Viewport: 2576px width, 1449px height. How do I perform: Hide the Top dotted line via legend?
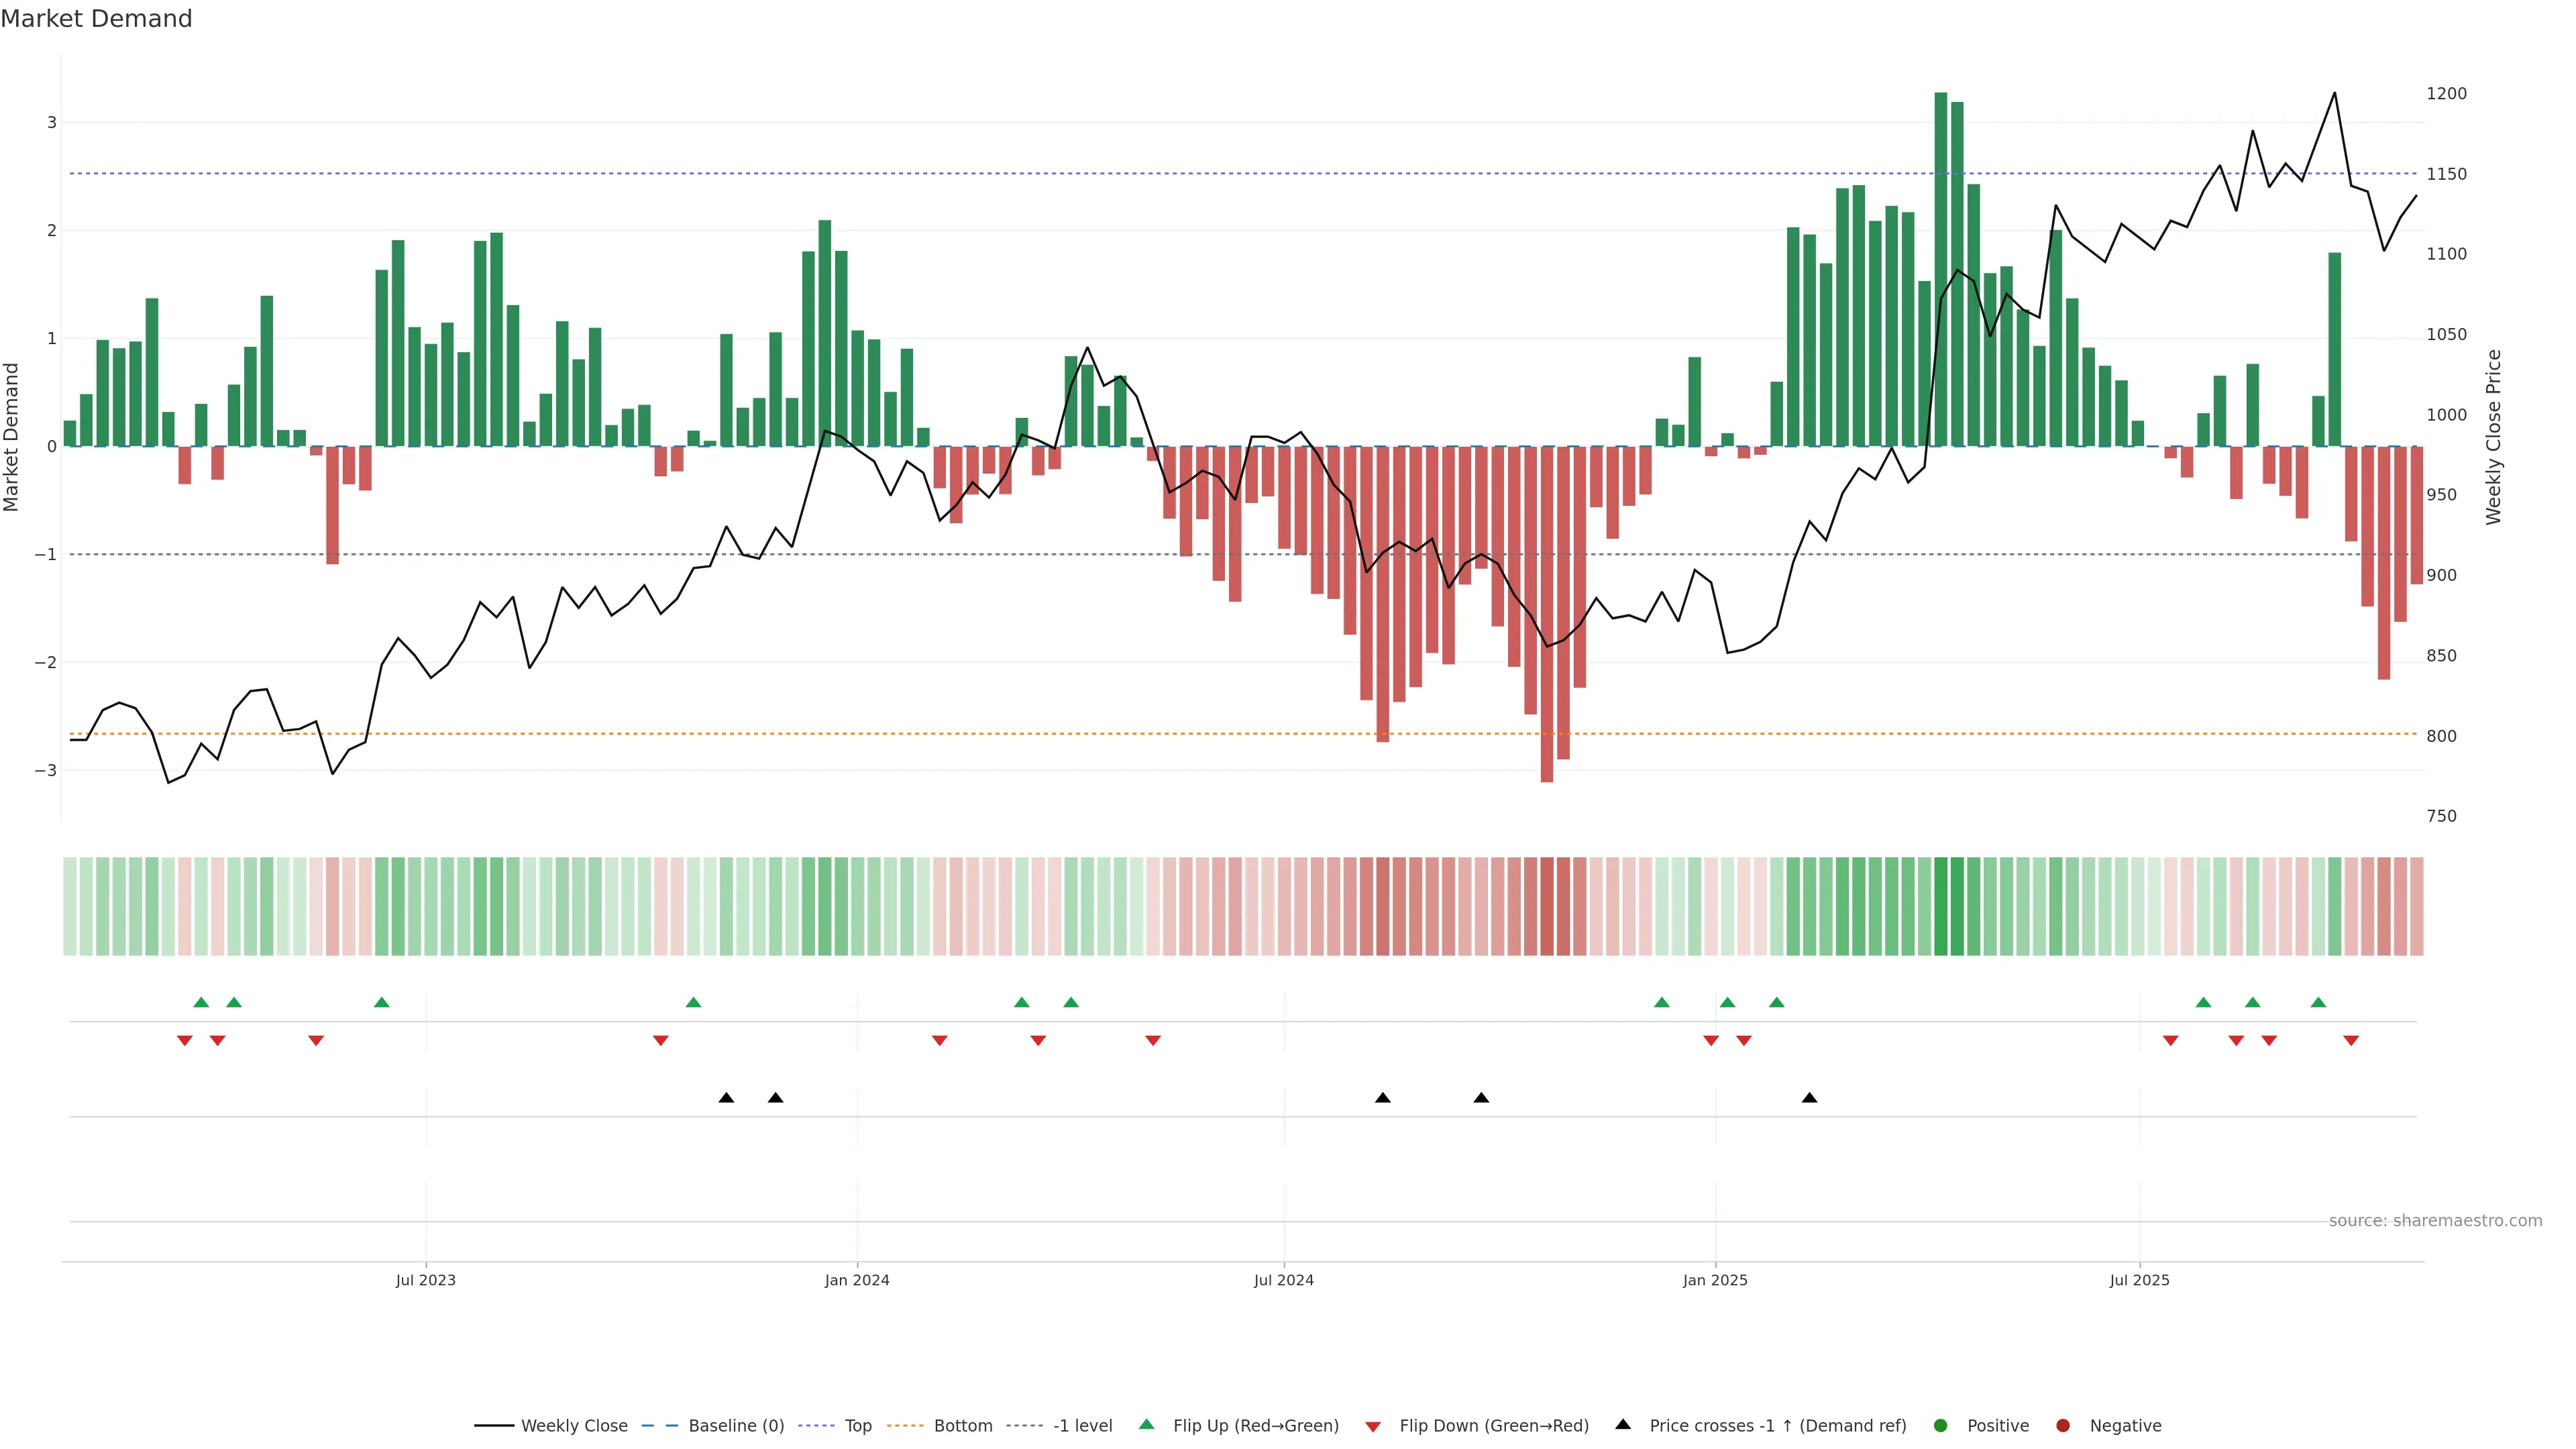click(857, 1425)
